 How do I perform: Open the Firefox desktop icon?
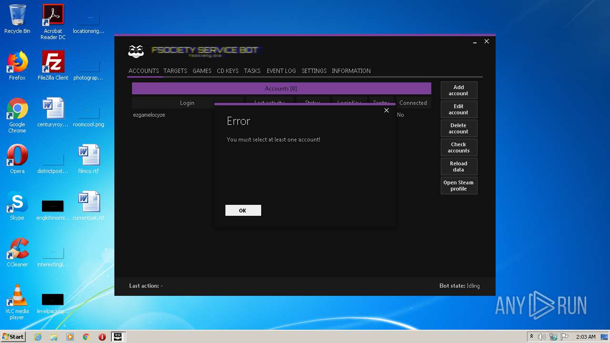17,66
